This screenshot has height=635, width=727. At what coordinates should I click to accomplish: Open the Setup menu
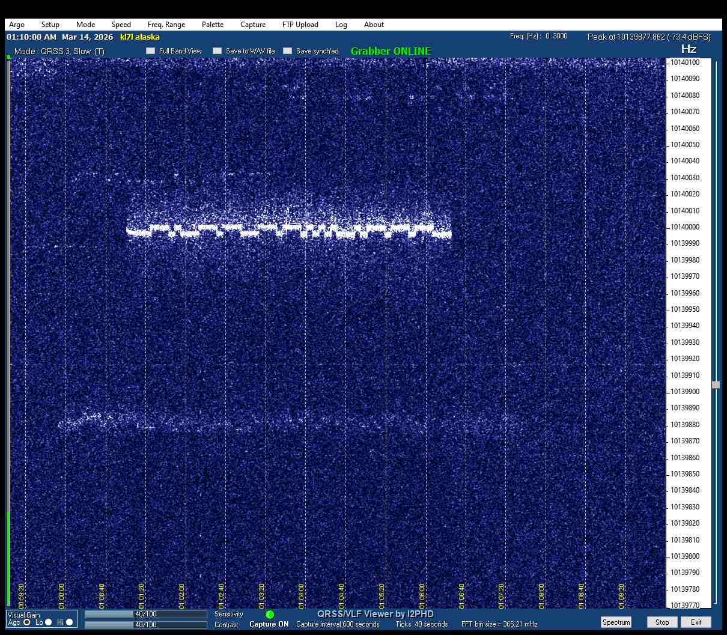pyautogui.click(x=50, y=25)
